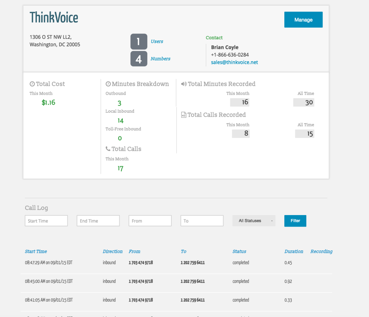
Task: Click the Total Calls this month value 17
Action: coord(120,169)
